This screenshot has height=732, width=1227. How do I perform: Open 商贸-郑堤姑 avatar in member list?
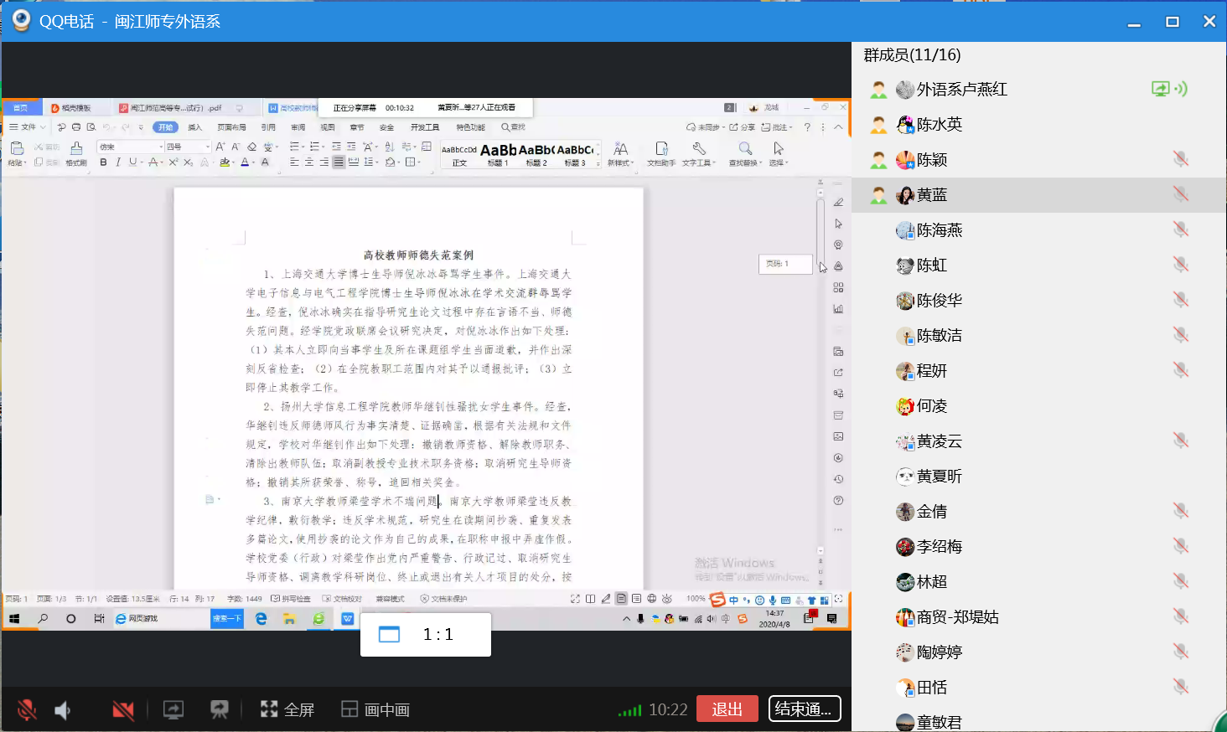(x=905, y=617)
